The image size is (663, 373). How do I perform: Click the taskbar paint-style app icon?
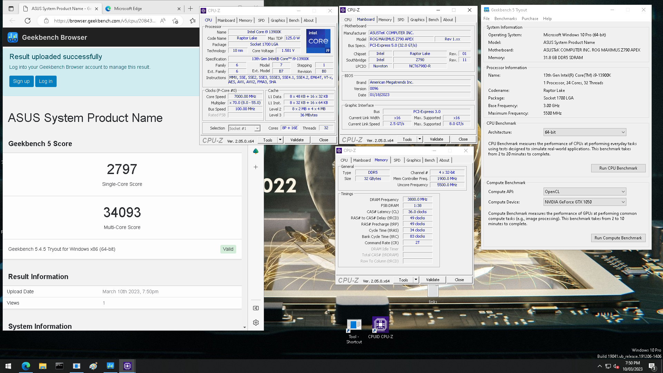click(x=93, y=366)
